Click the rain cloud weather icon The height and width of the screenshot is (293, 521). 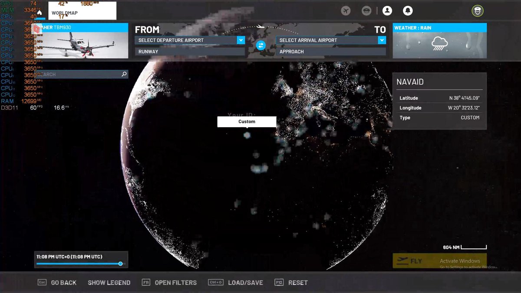439,43
